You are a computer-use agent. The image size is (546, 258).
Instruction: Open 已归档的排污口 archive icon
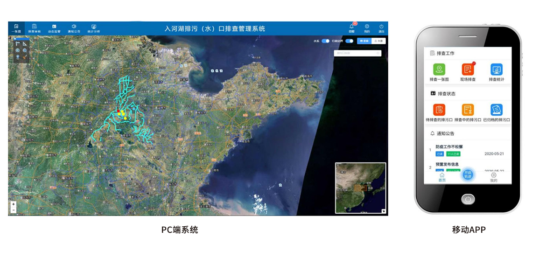[x=497, y=110]
